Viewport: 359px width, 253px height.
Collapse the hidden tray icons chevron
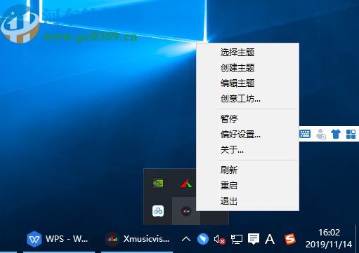tap(186, 239)
